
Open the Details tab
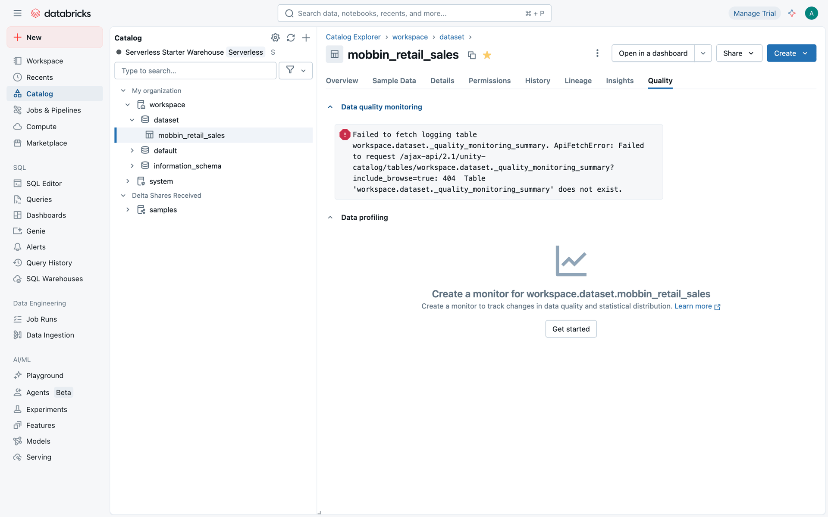point(442,81)
